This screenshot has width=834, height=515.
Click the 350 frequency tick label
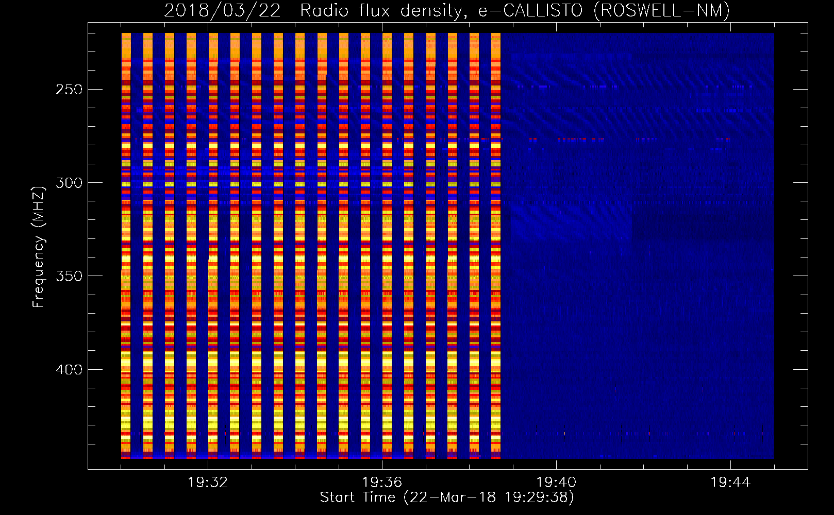[x=69, y=276]
